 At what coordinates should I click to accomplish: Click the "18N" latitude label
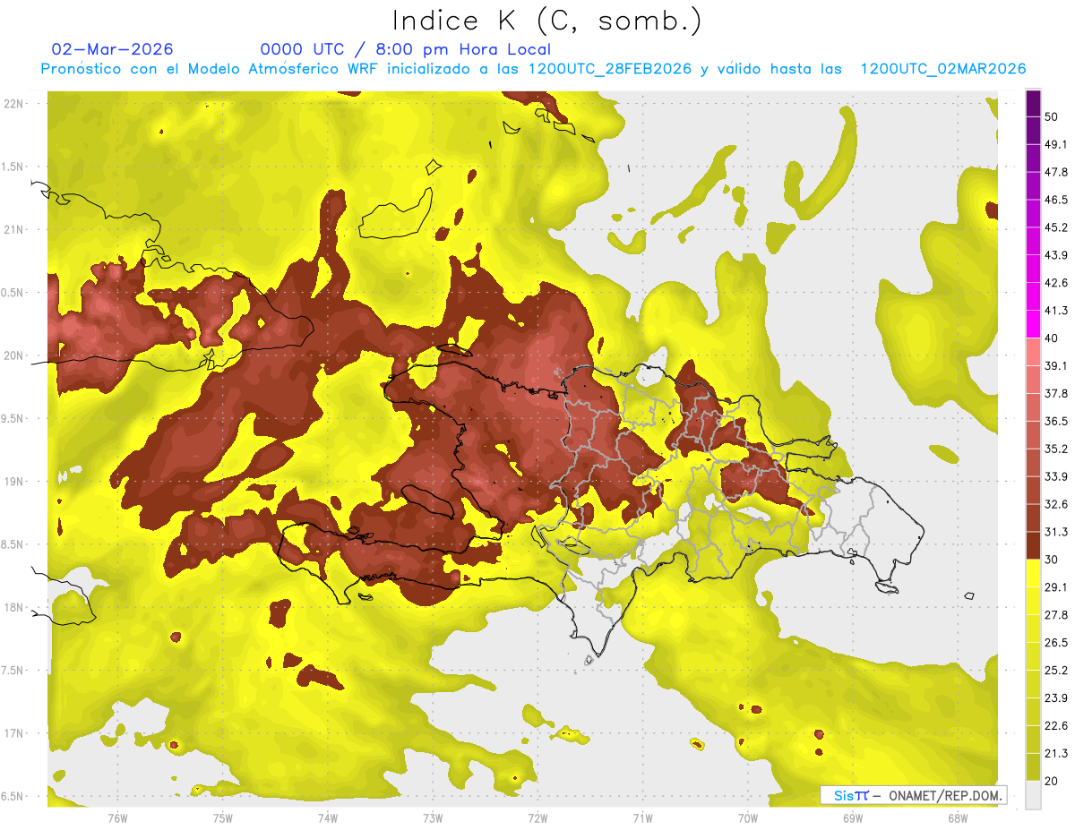click(x=15, y=608)
